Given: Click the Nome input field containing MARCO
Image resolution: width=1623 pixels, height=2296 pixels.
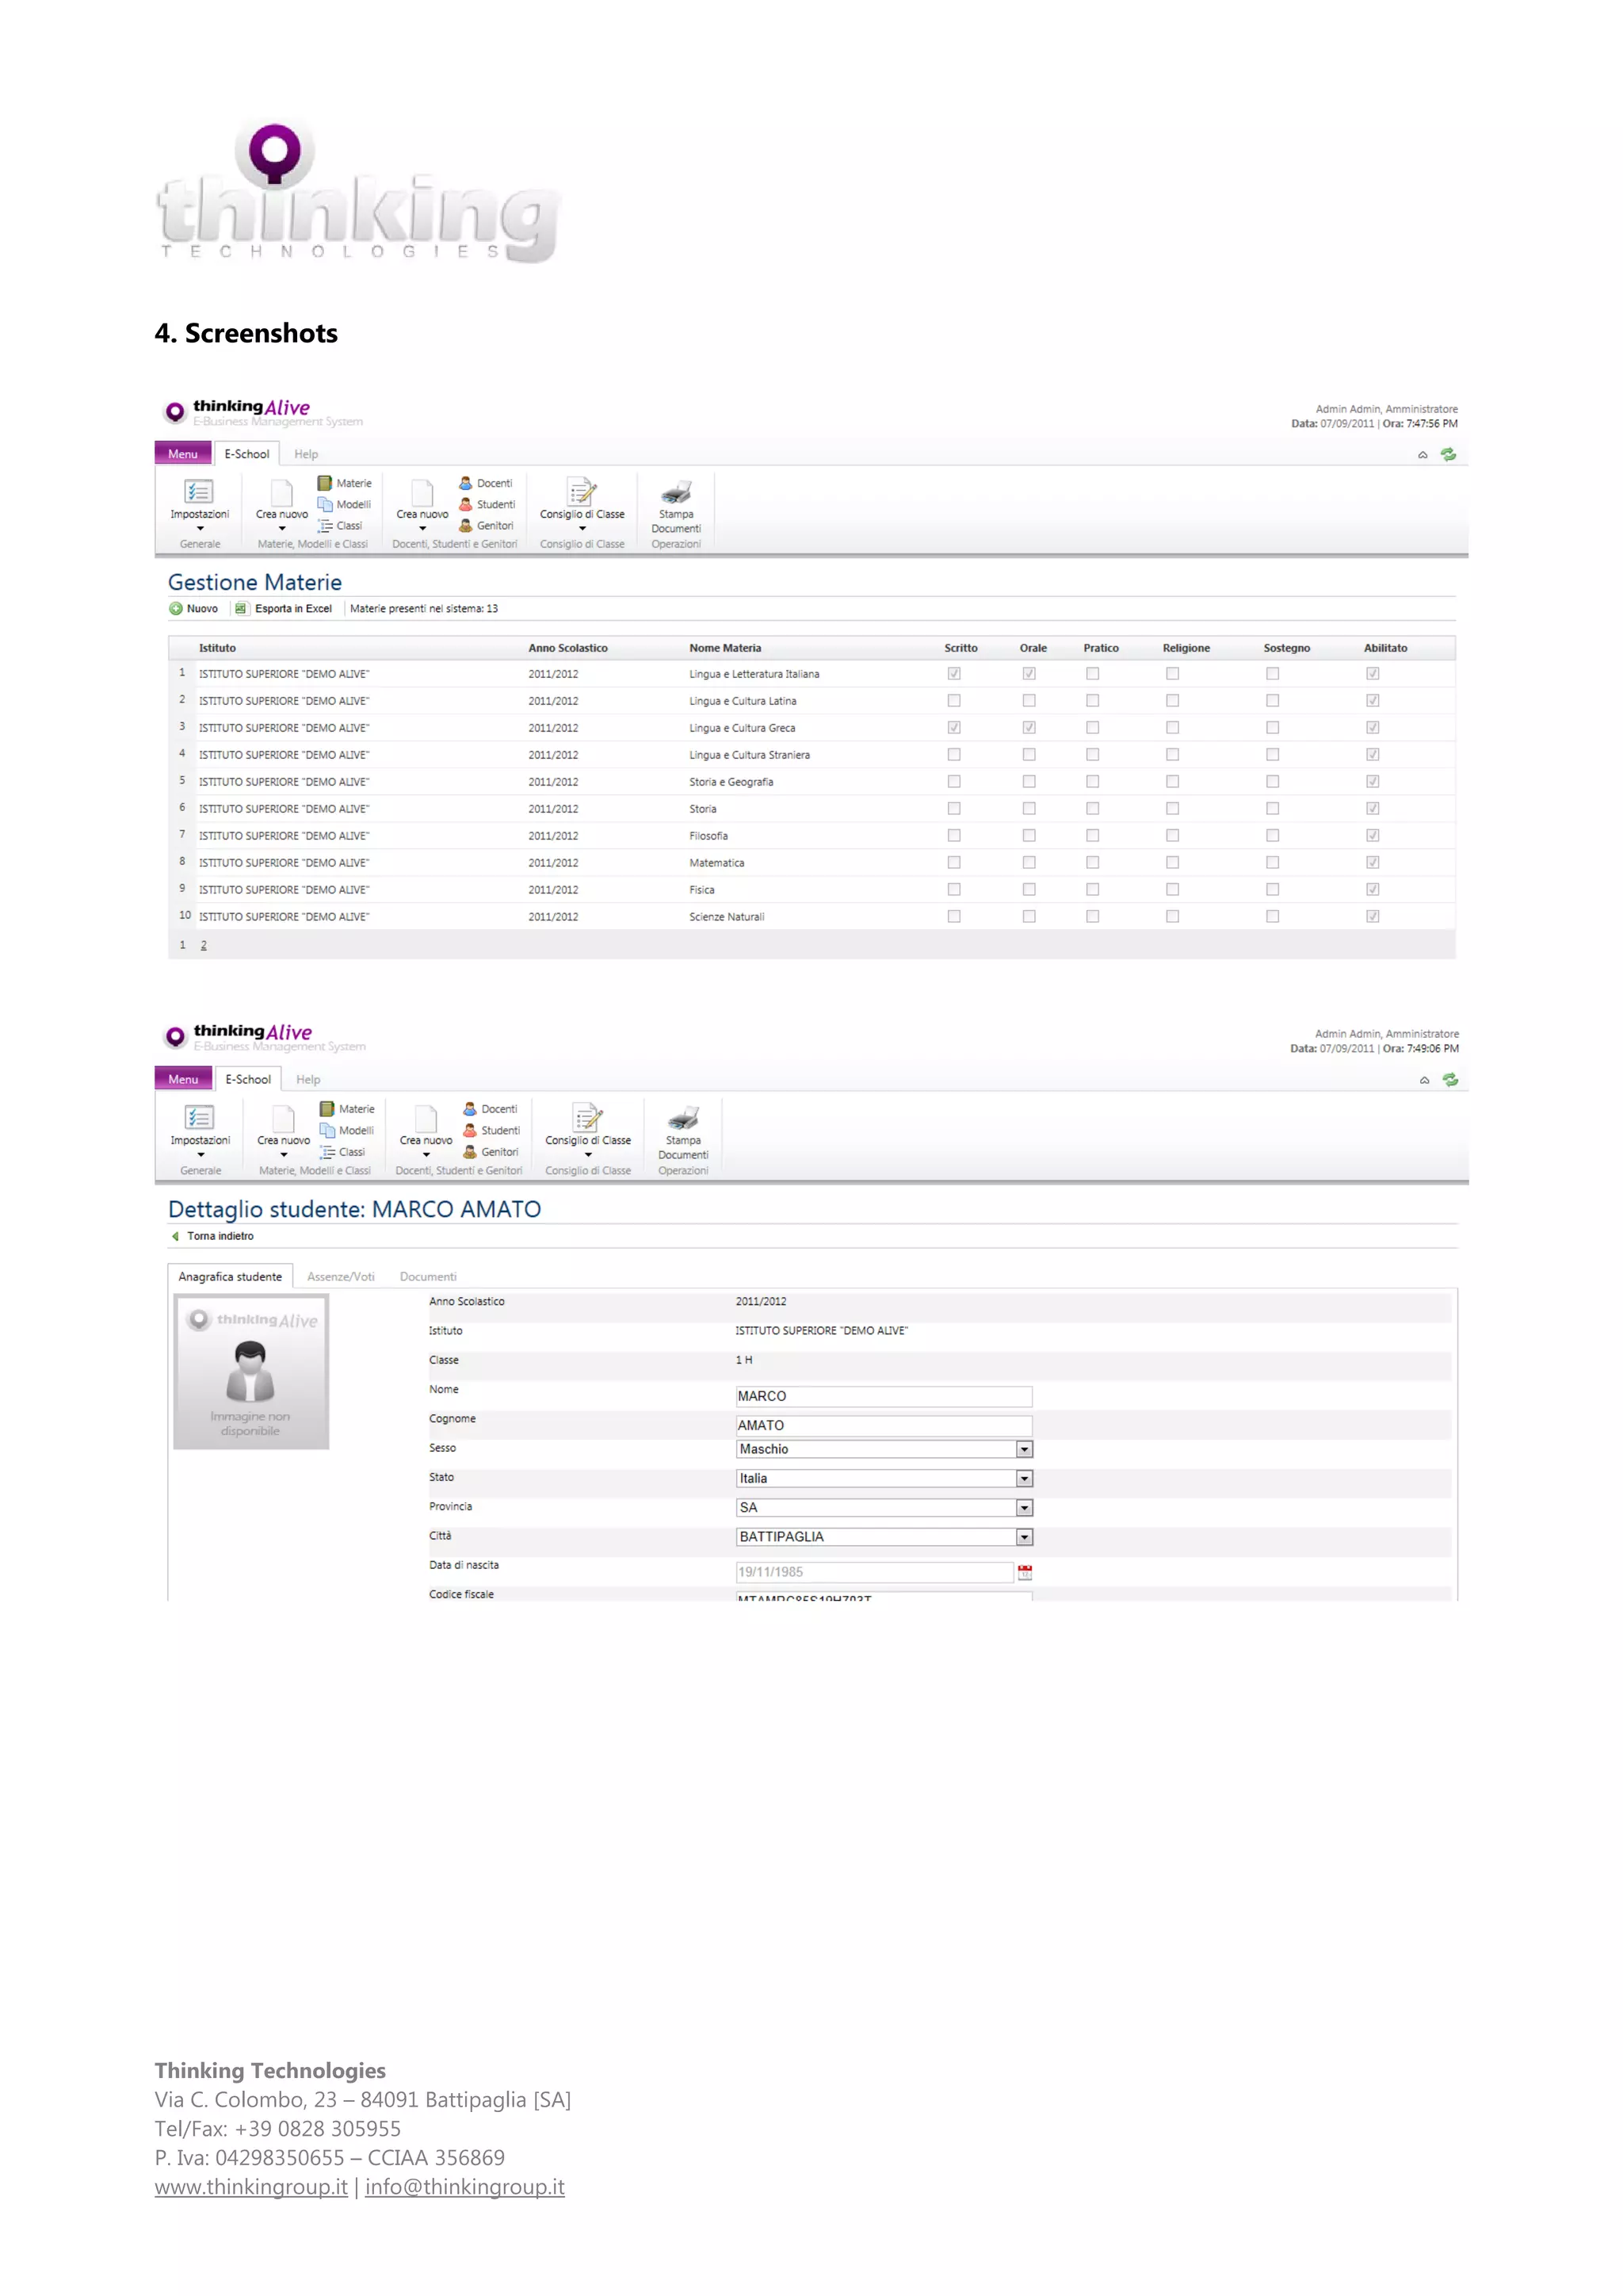Looking at the screenshot, I should point(883,1396).
